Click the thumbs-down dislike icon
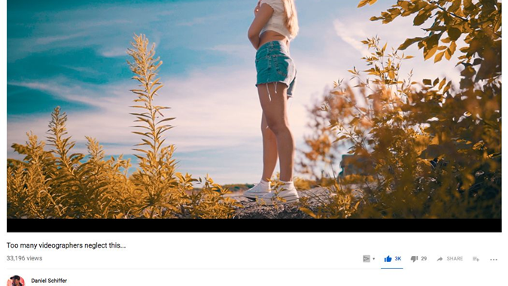 pos(414,259)
